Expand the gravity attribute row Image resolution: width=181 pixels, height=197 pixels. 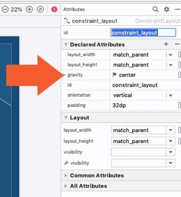click(x=65, y=75)
